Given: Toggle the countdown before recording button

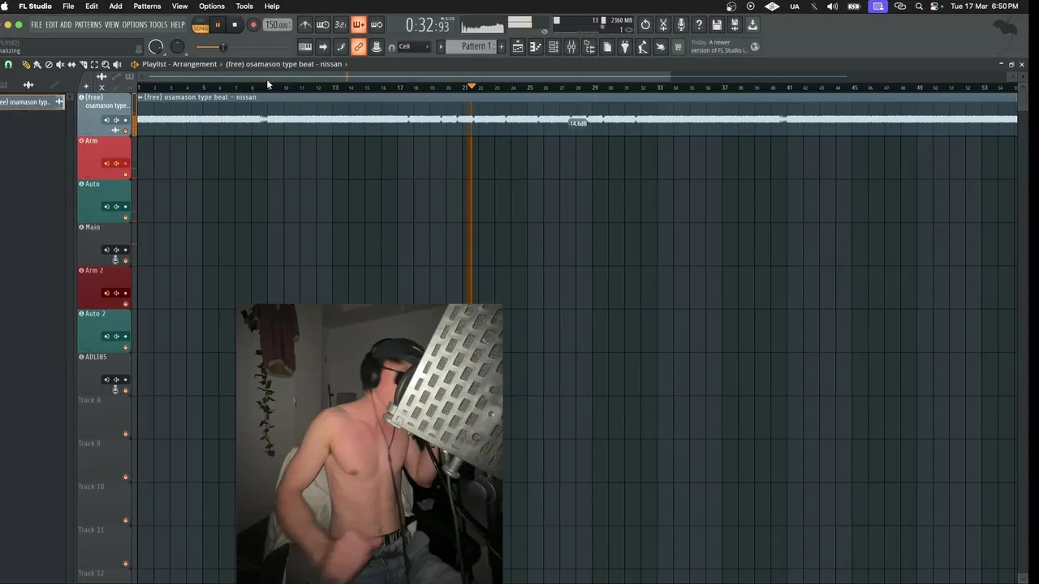Looking at the screenshot, I should (340, 24).
